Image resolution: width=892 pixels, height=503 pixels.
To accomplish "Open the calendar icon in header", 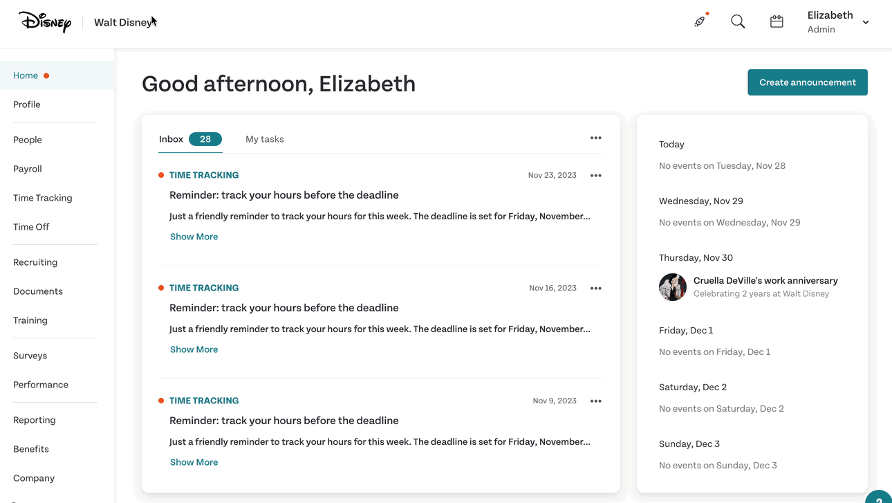I will (777, 21).
